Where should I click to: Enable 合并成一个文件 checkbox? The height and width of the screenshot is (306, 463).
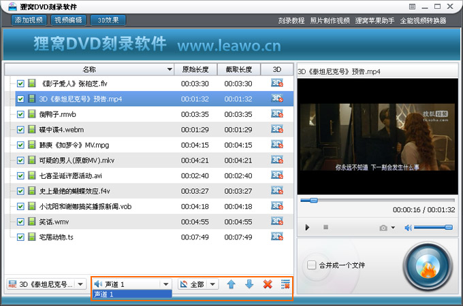tap(312, 265)
